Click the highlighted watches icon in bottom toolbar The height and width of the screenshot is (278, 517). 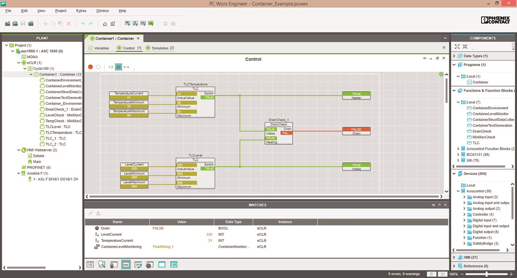pyautogui.click(x=126, y=265)
